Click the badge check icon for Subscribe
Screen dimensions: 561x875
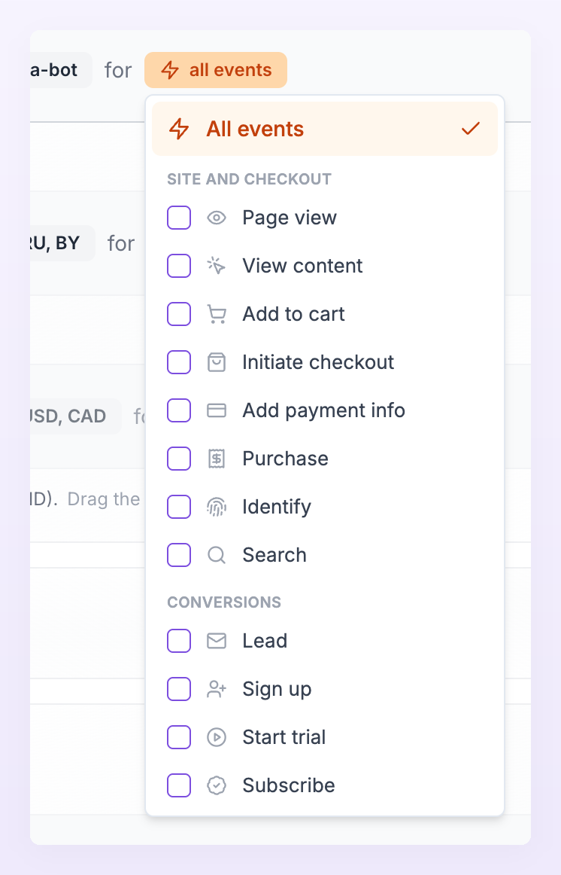pos(216,785)
